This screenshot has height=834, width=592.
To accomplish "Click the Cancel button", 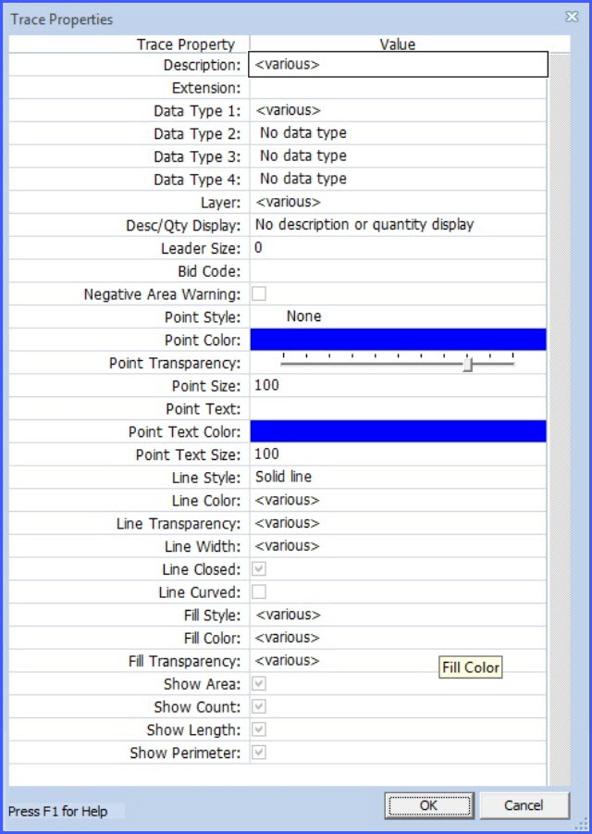I will pos(524,805).
